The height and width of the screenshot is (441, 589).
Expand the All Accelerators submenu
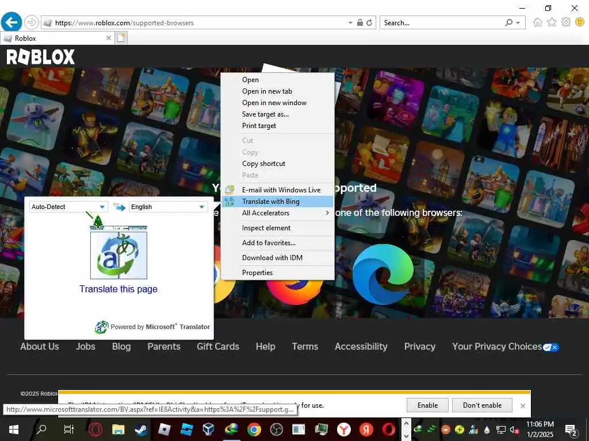(x=277, y=213)
